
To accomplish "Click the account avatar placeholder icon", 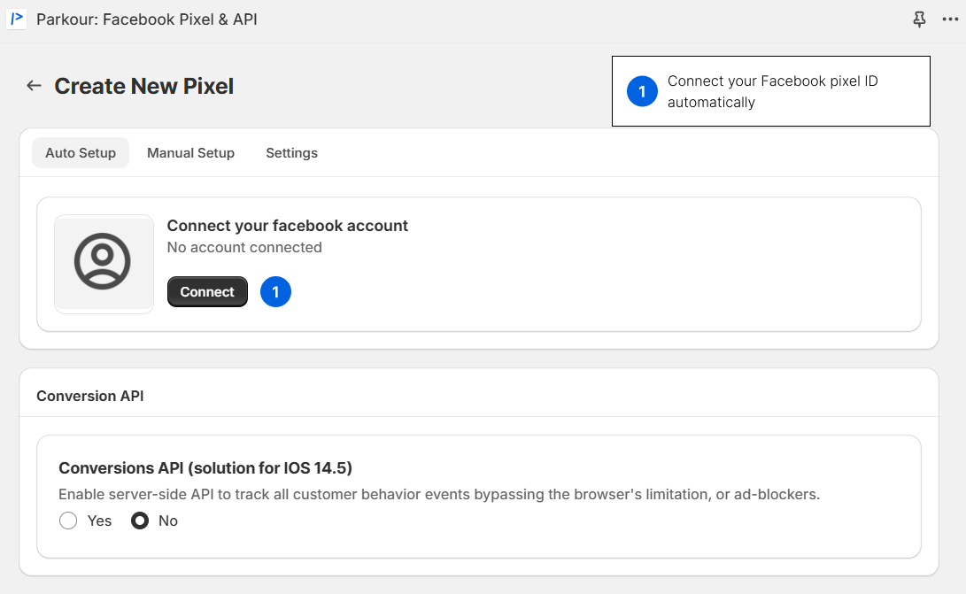I will [x=103, y=263].
